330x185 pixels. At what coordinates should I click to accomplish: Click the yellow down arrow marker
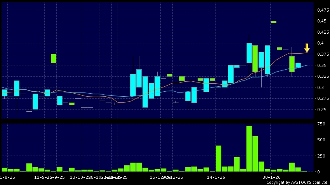point(307,48)
